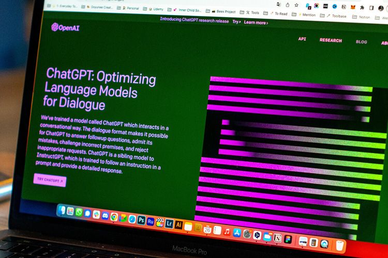Open BLOG in the site navigation
Image resolution: width=388 pixels, height=258 pixels.
[x=361, y=42]
